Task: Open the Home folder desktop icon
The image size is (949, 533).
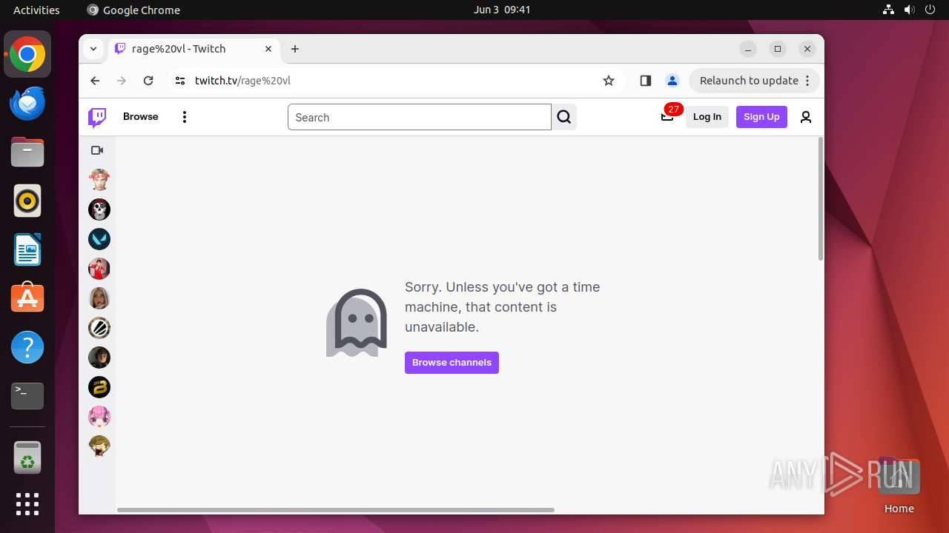Action: pos(899,486)
